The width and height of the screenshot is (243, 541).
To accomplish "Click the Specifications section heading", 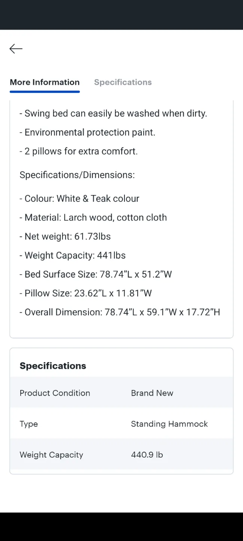I will tap(52, 366).
